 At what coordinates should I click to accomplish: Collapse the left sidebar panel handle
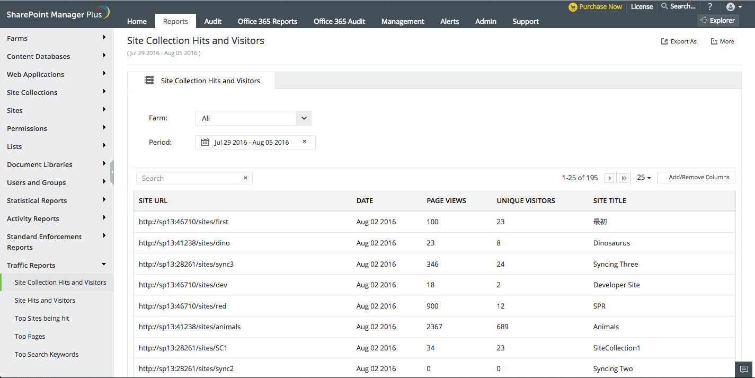(x=112, y=172)
